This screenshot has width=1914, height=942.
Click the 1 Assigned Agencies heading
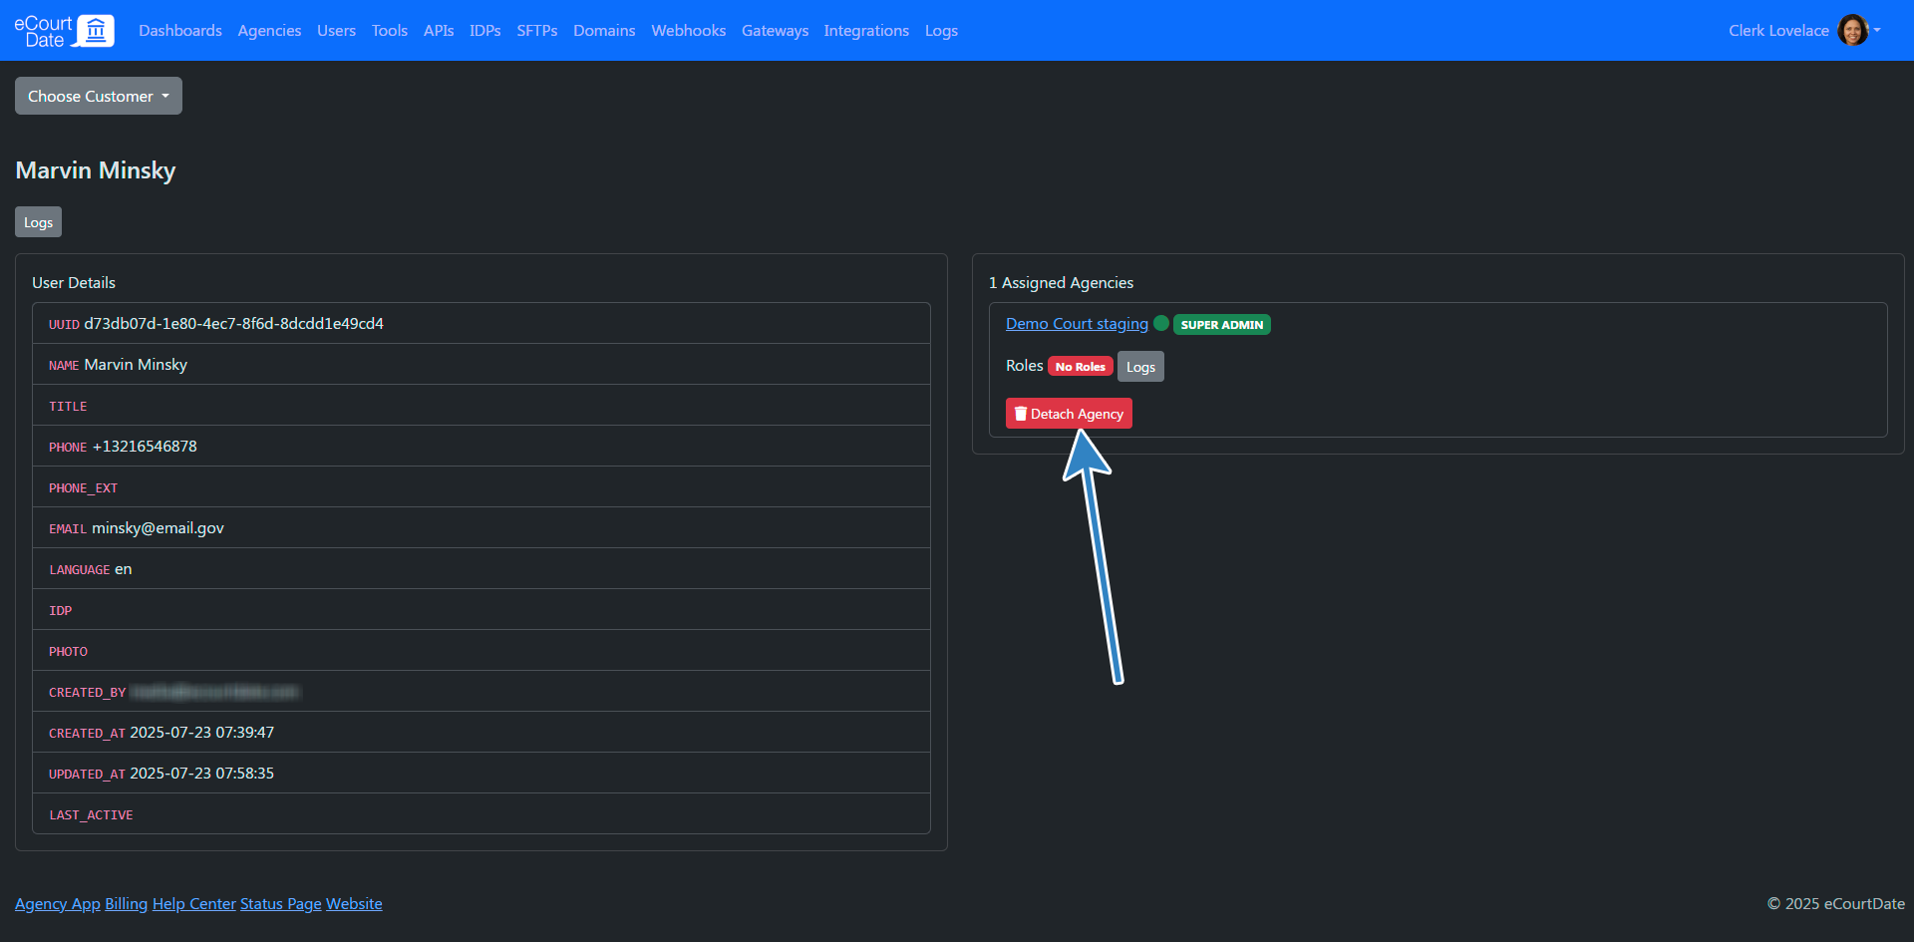tap(1061, 282)
